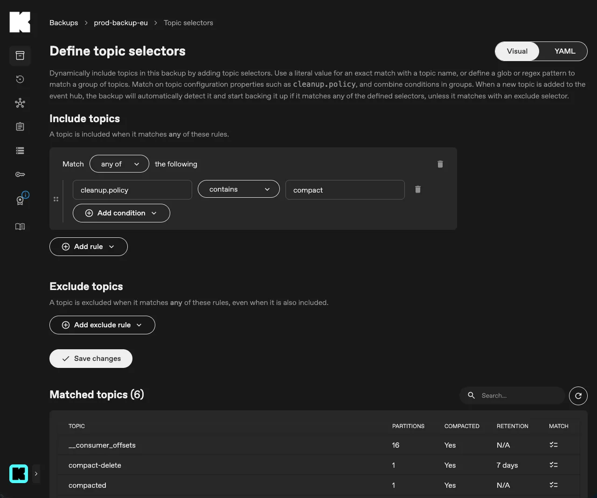Click the Topic selectors breadcrumb
The image size is (597, 498).
188,23
